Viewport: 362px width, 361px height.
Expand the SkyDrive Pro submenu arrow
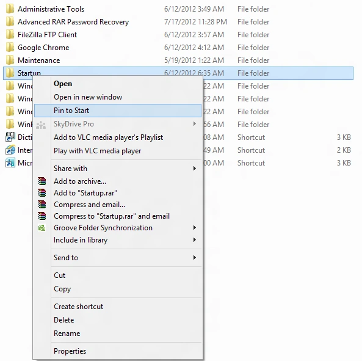[x=195, y=124]
